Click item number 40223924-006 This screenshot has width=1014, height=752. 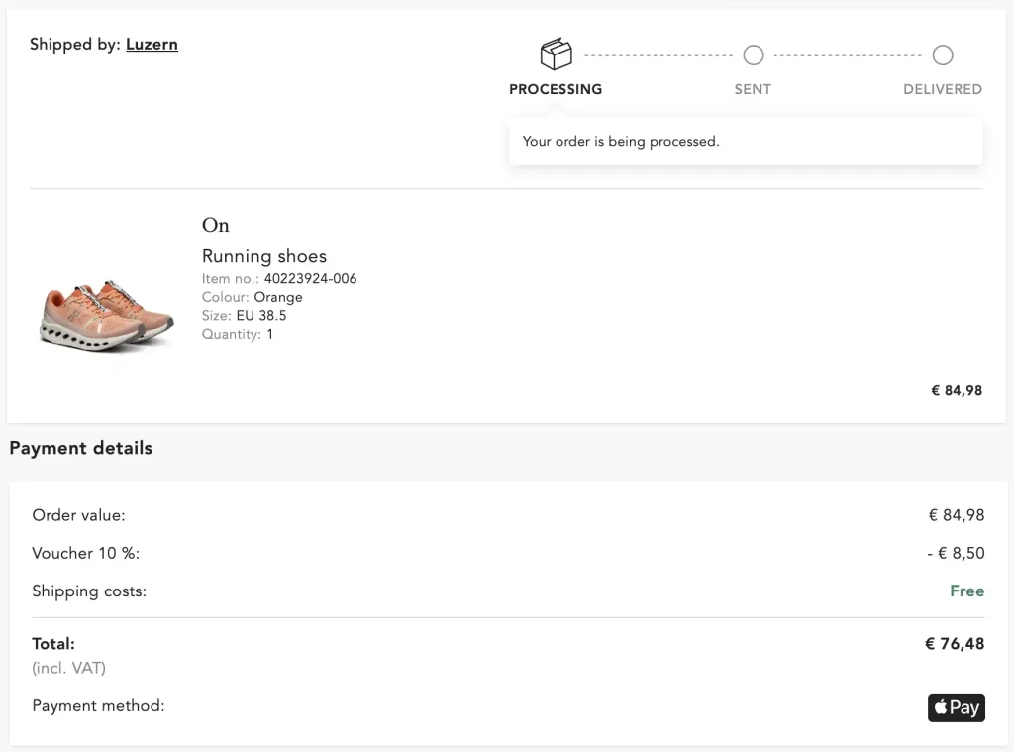pos(310,279)
